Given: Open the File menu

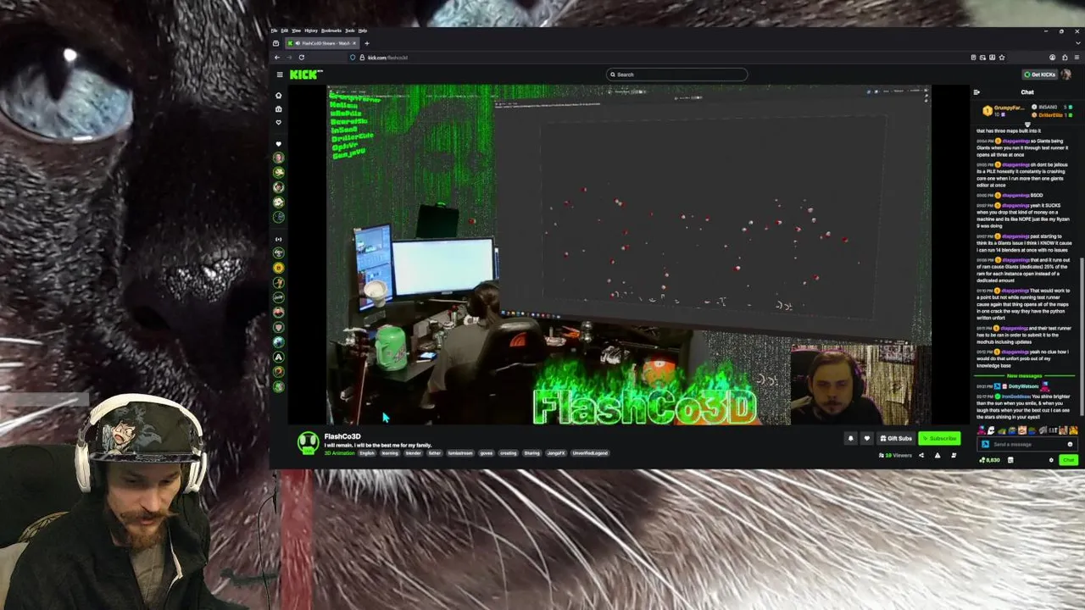Looking at the screenshot, I should pos(274,30).
